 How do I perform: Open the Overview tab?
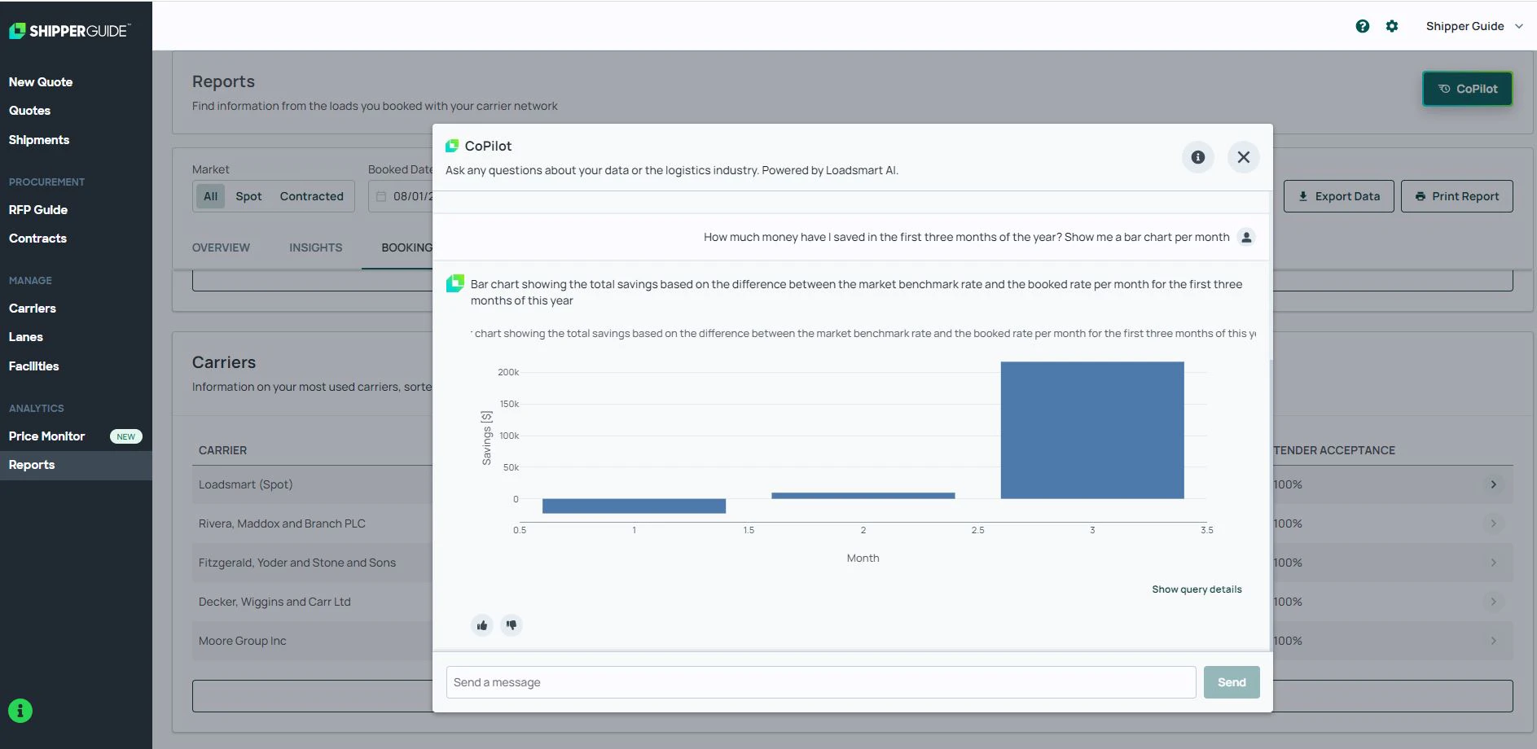point(221,247)
